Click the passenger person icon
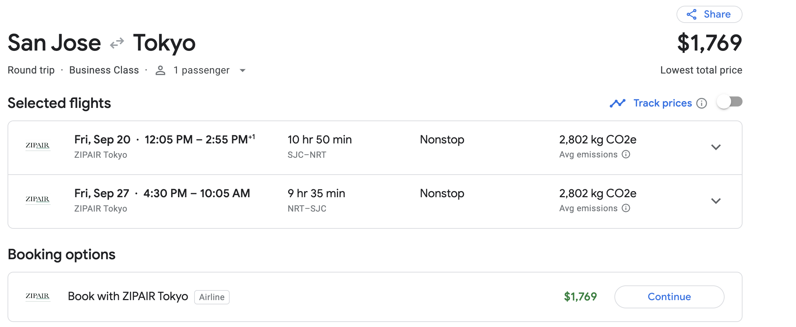The height and width of the screenshot is (327, 796). (x=160, y=70)
